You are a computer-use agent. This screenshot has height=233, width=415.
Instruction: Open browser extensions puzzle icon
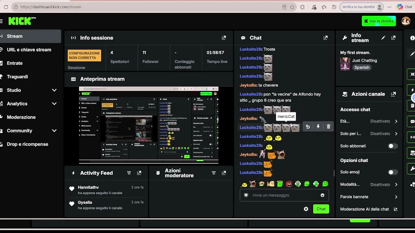pyautogui.click(x=302, y=7)
